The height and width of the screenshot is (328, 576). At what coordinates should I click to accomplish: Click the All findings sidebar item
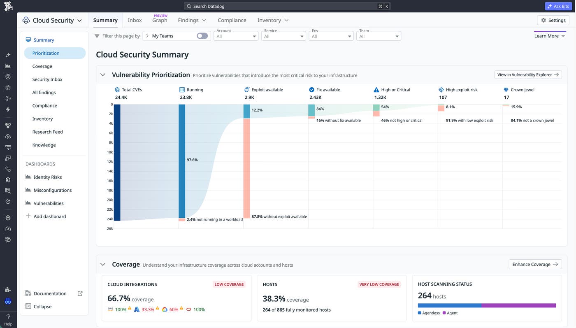44,93
